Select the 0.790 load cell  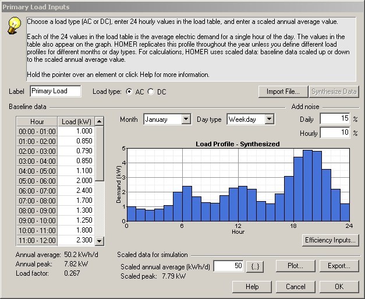point(76,151)
